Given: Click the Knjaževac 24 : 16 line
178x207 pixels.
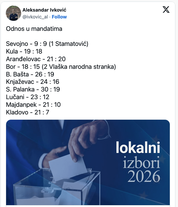Looking at the screenshot, I should tap(33, 82).
